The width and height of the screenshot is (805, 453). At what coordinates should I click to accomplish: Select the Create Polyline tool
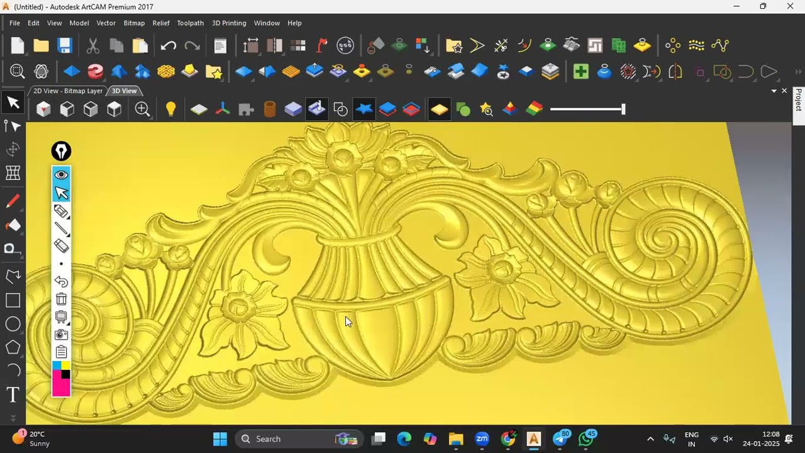point(13,277)
